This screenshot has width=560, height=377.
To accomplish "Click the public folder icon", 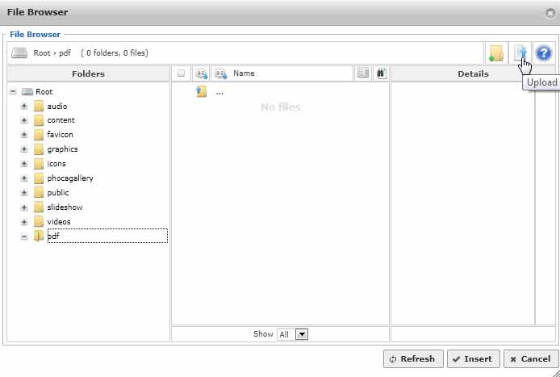I will pyautogui.click(x=39, y=193).
